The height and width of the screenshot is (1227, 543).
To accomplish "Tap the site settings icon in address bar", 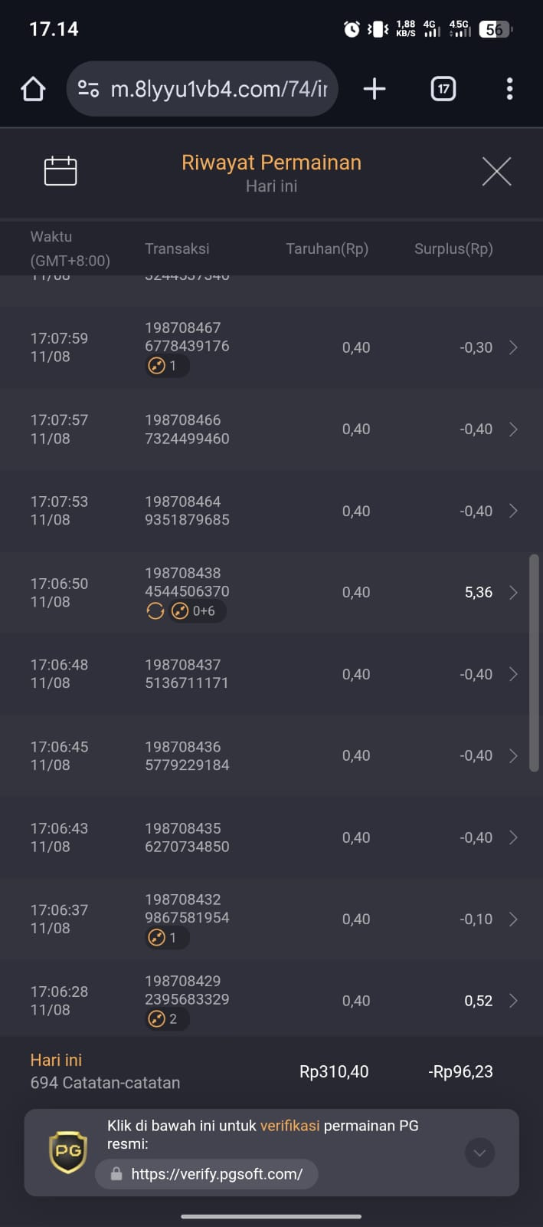I will pos(88,89).
